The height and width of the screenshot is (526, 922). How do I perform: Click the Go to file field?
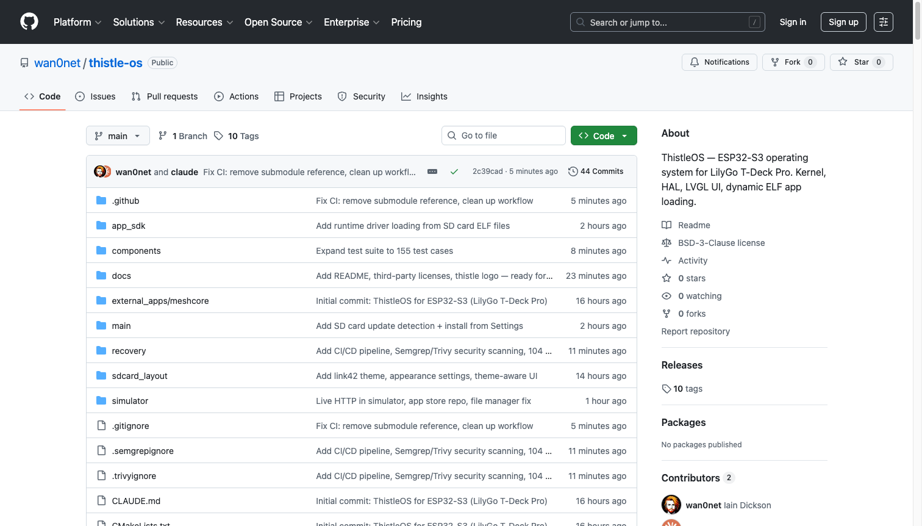[504, 135]
